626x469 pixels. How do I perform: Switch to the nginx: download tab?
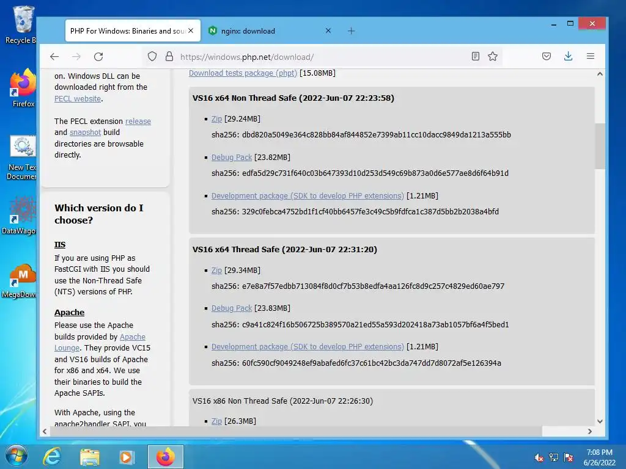pyautogui.click(x=270, y=31)
